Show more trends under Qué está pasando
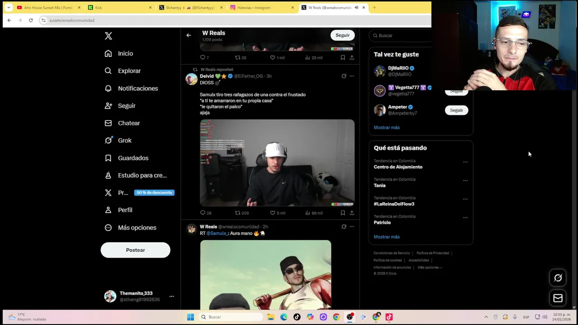 (387, 237)
